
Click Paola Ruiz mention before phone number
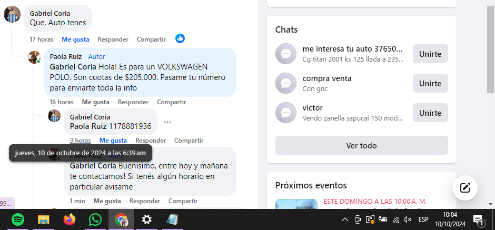(x=88, y=126)
